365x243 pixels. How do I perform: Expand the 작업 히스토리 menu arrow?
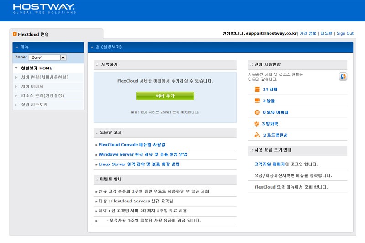pyautogui.click(x=16, y=105)
